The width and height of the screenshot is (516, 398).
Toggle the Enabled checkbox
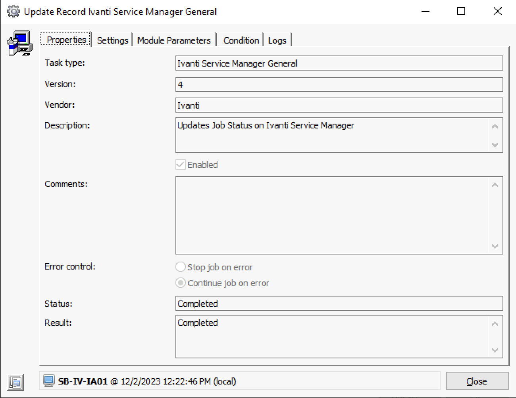181,165
